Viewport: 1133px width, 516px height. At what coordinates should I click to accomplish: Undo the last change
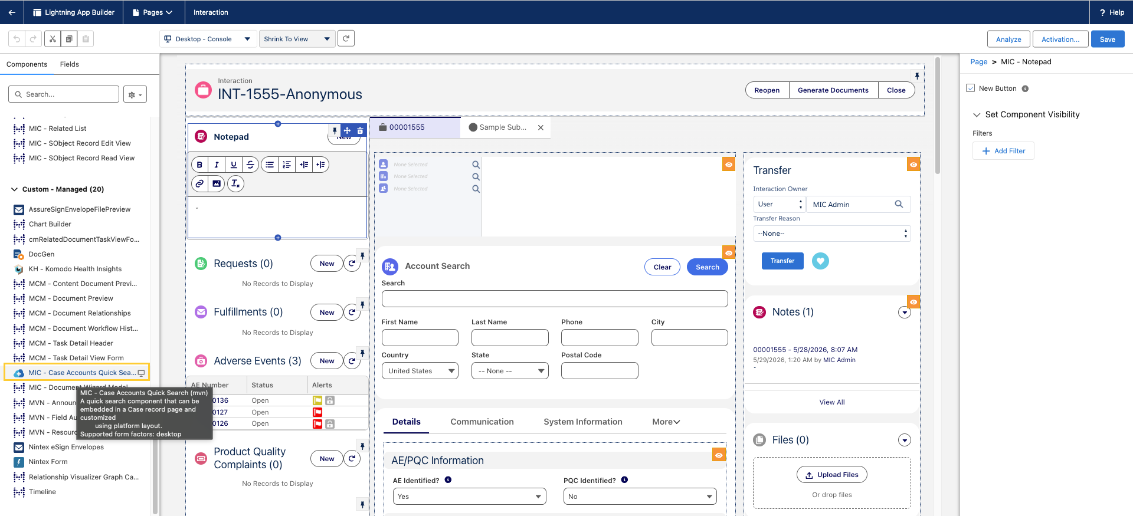[x=17, y=39]
